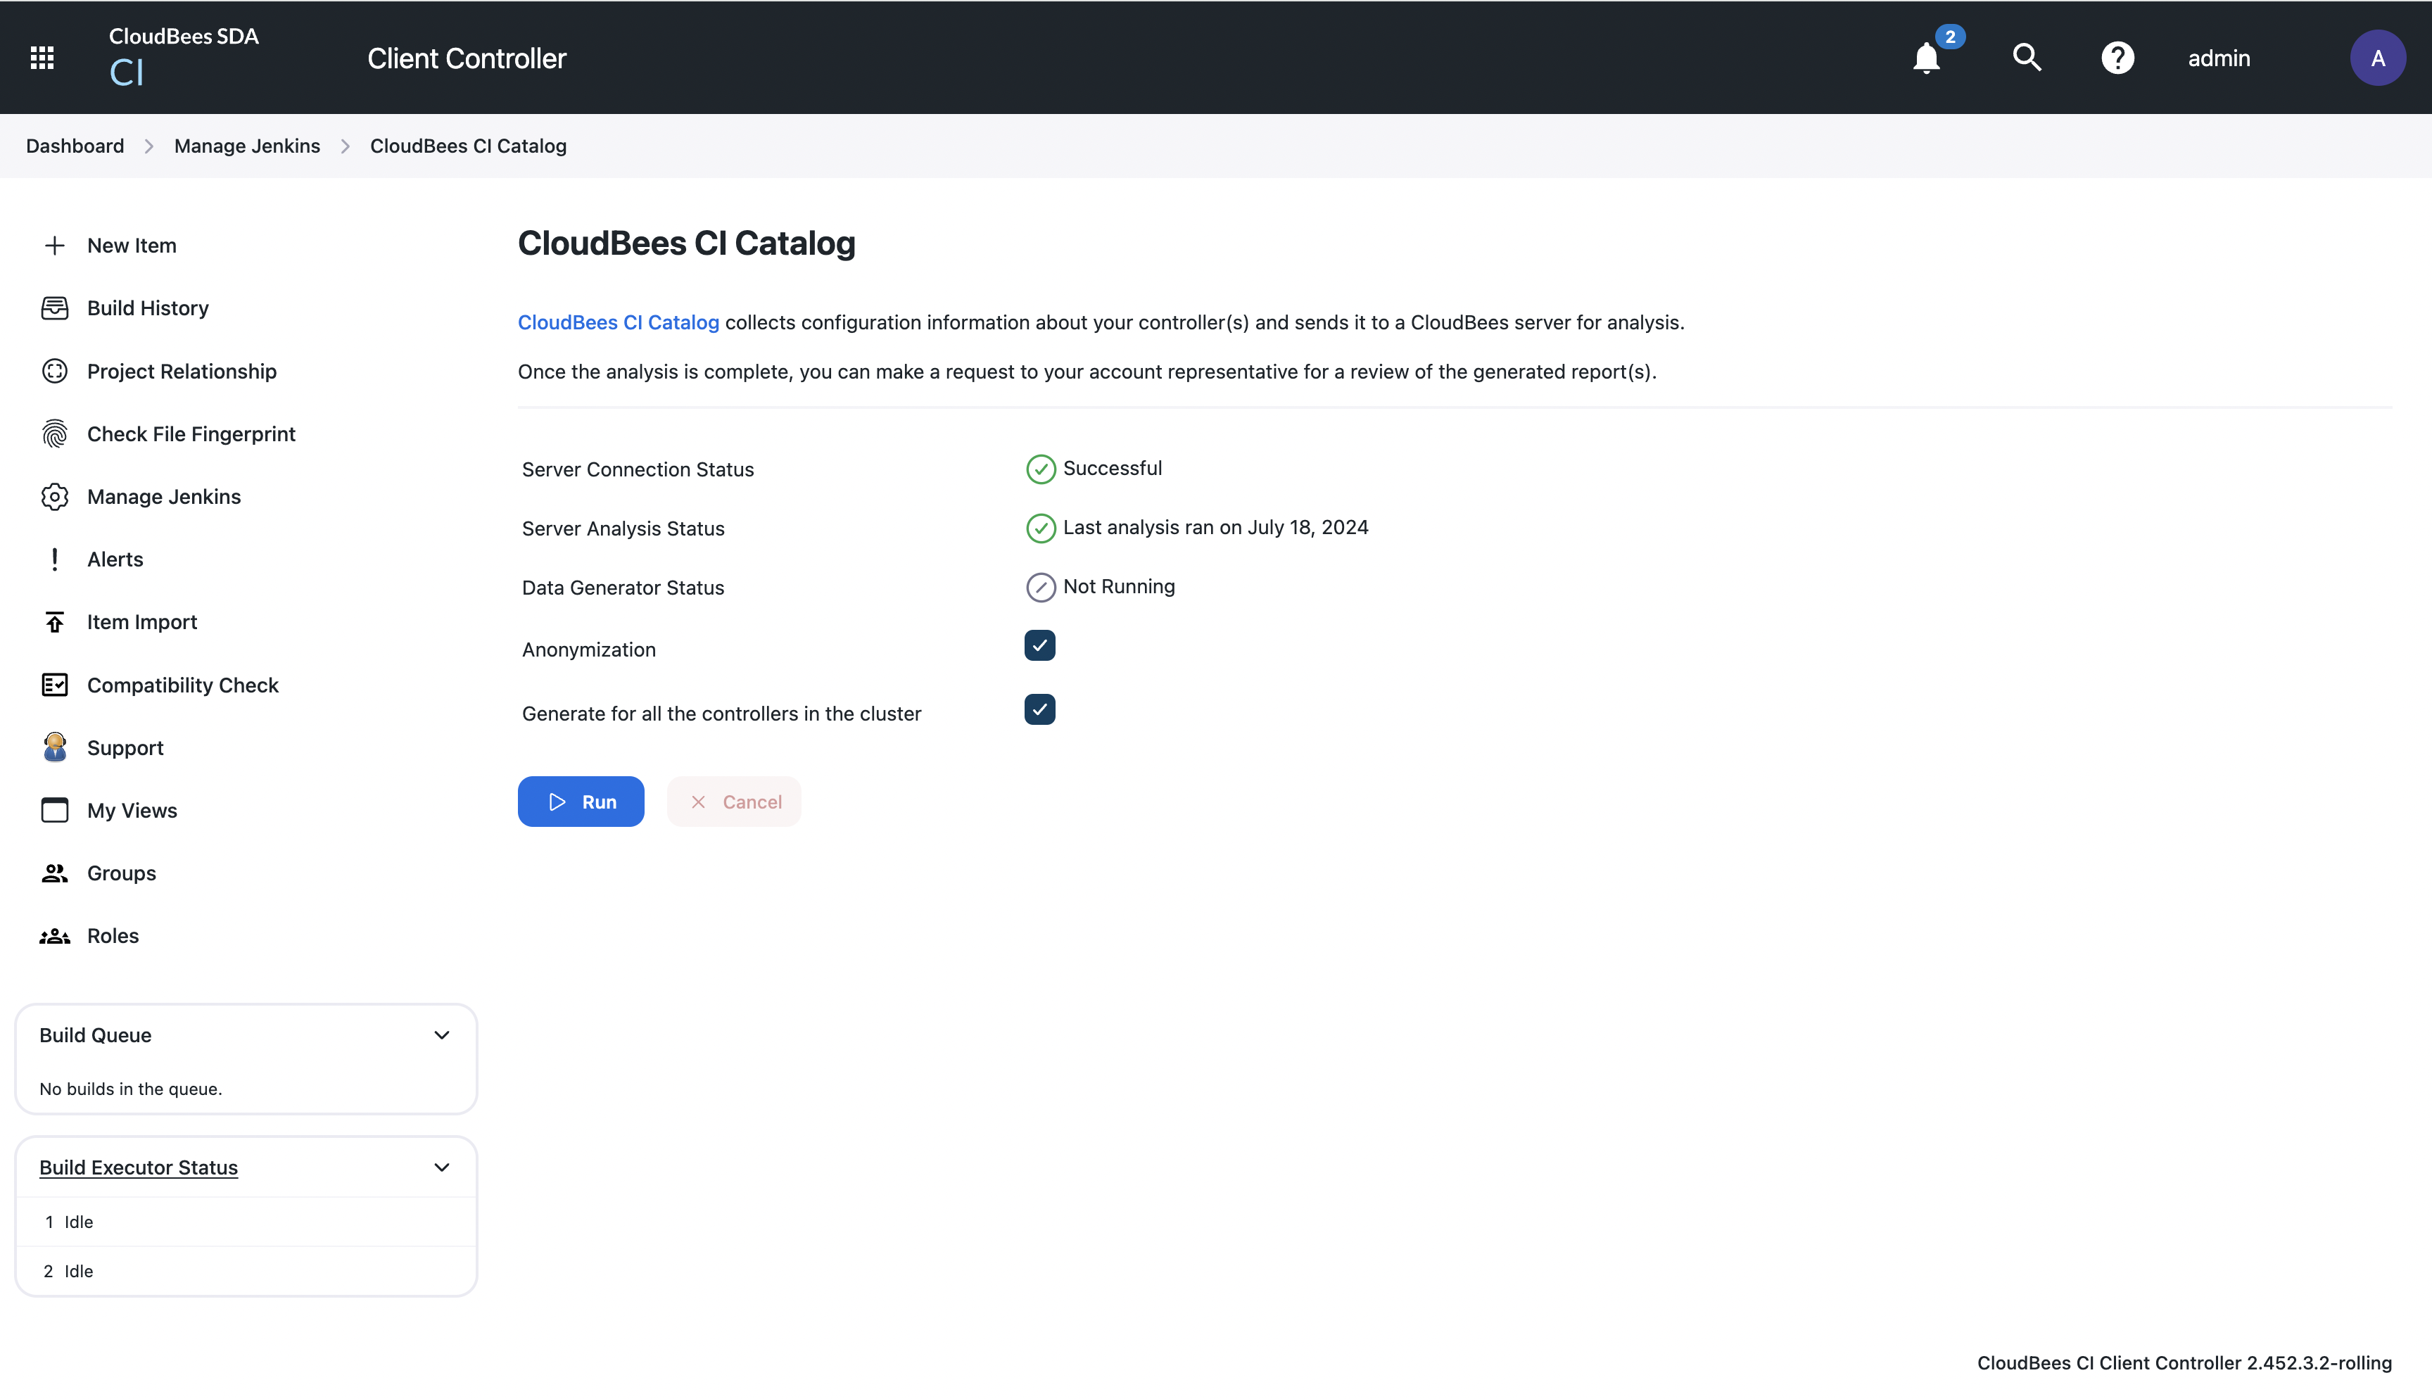Click the Roles people icon
The image size is (2432, 1399).
coord(55,936)
